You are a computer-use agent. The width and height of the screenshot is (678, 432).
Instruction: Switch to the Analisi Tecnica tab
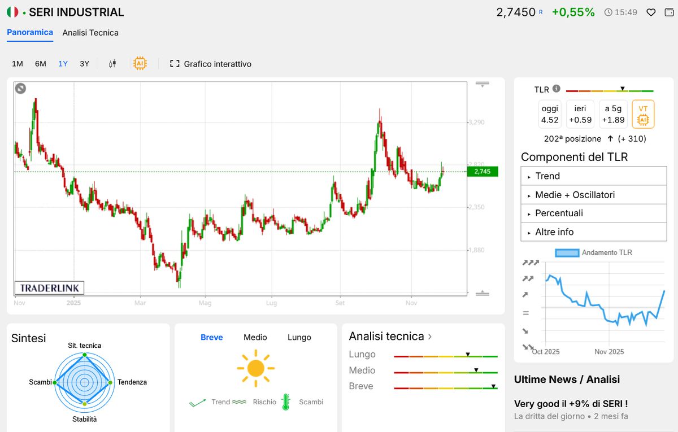click(90, 33)
